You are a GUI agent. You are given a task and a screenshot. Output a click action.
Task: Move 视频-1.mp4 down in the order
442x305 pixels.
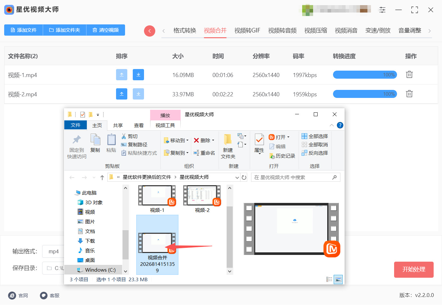(x=138, y=75)
